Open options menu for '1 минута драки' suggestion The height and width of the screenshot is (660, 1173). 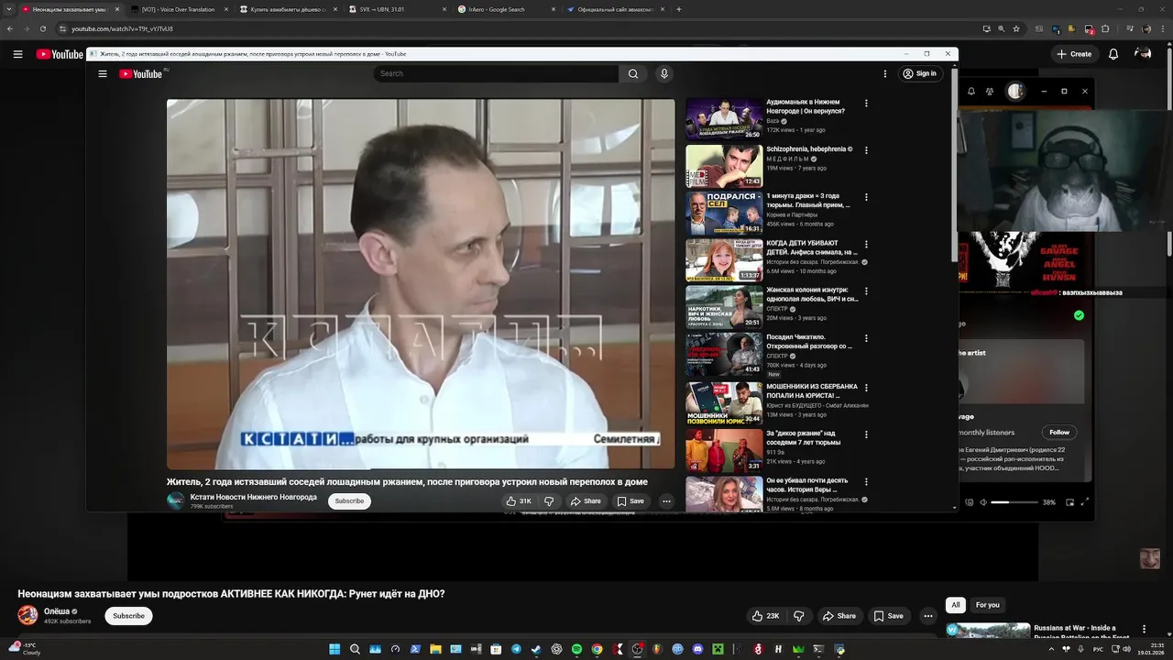(x=866, y=197)
